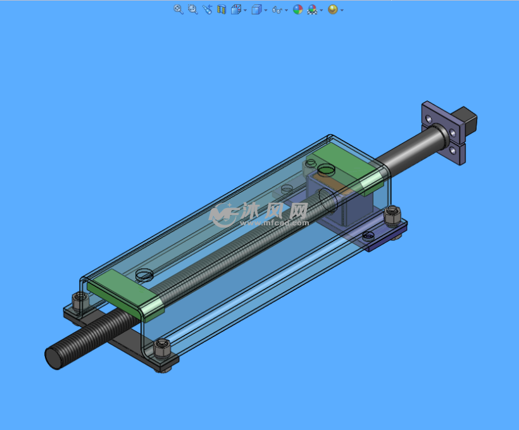Expand the View Orientation dropdown arrow
This screenshot has width=519, height=430.
click(246, 10)
